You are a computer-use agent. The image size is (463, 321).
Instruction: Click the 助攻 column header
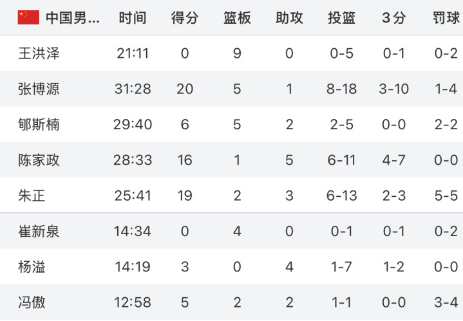[289, 18]
